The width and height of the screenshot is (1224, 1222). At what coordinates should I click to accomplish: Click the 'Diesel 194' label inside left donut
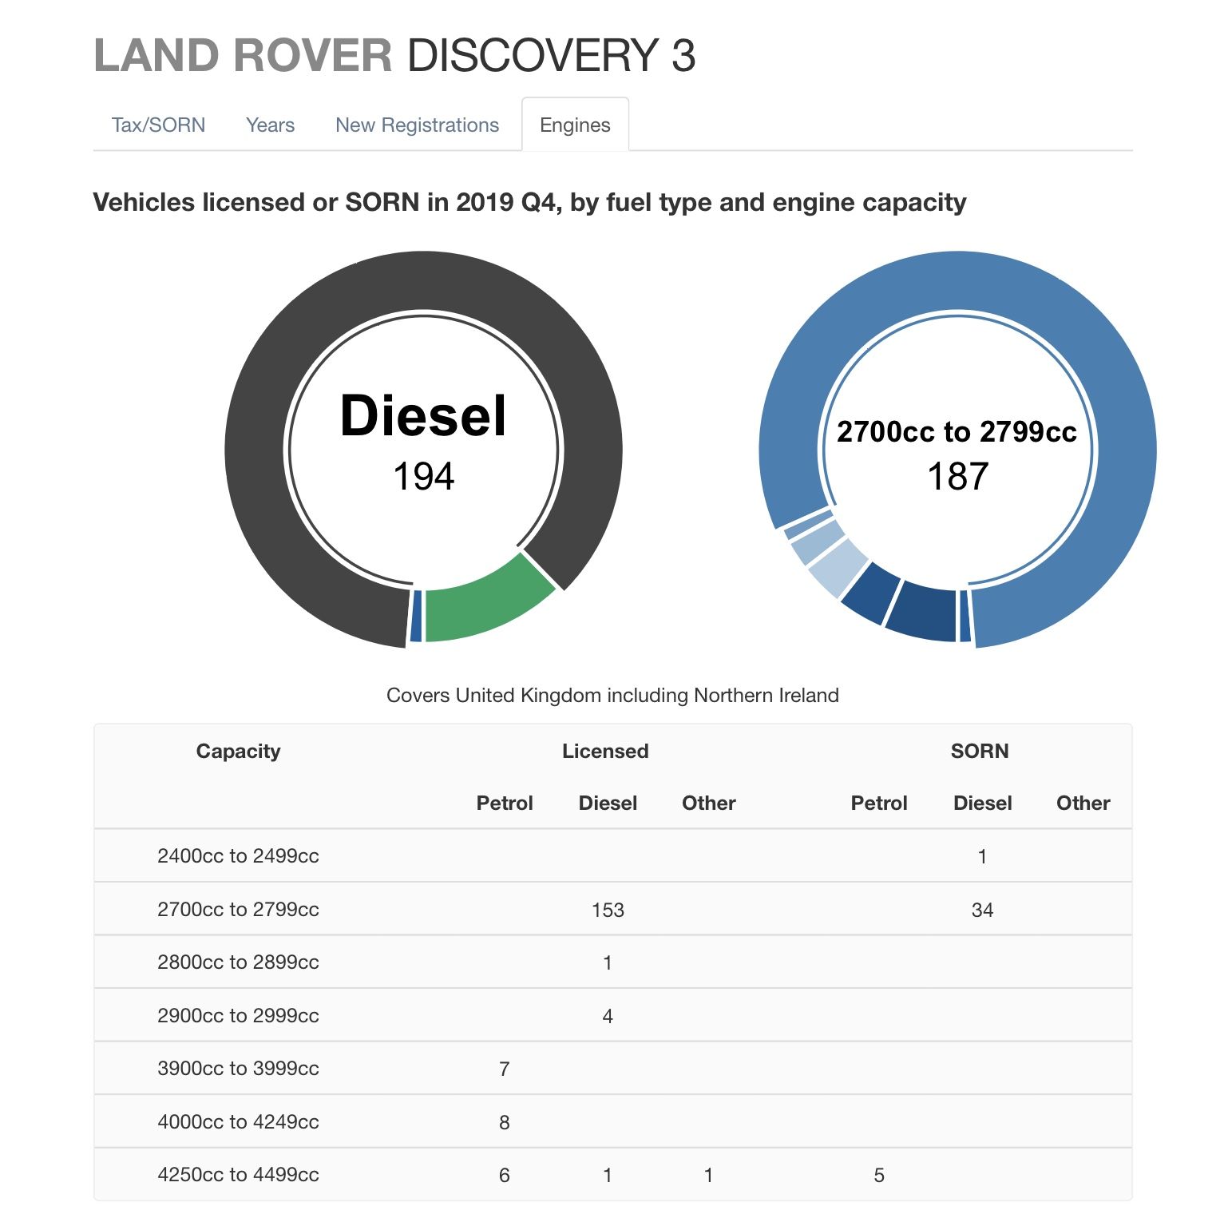click(423, 442)
